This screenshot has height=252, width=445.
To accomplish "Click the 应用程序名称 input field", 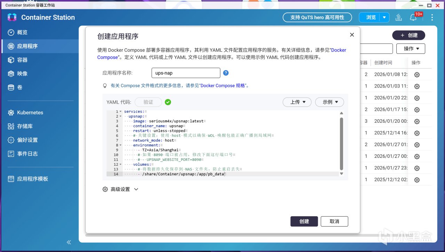I will click(x=186, y=73).
